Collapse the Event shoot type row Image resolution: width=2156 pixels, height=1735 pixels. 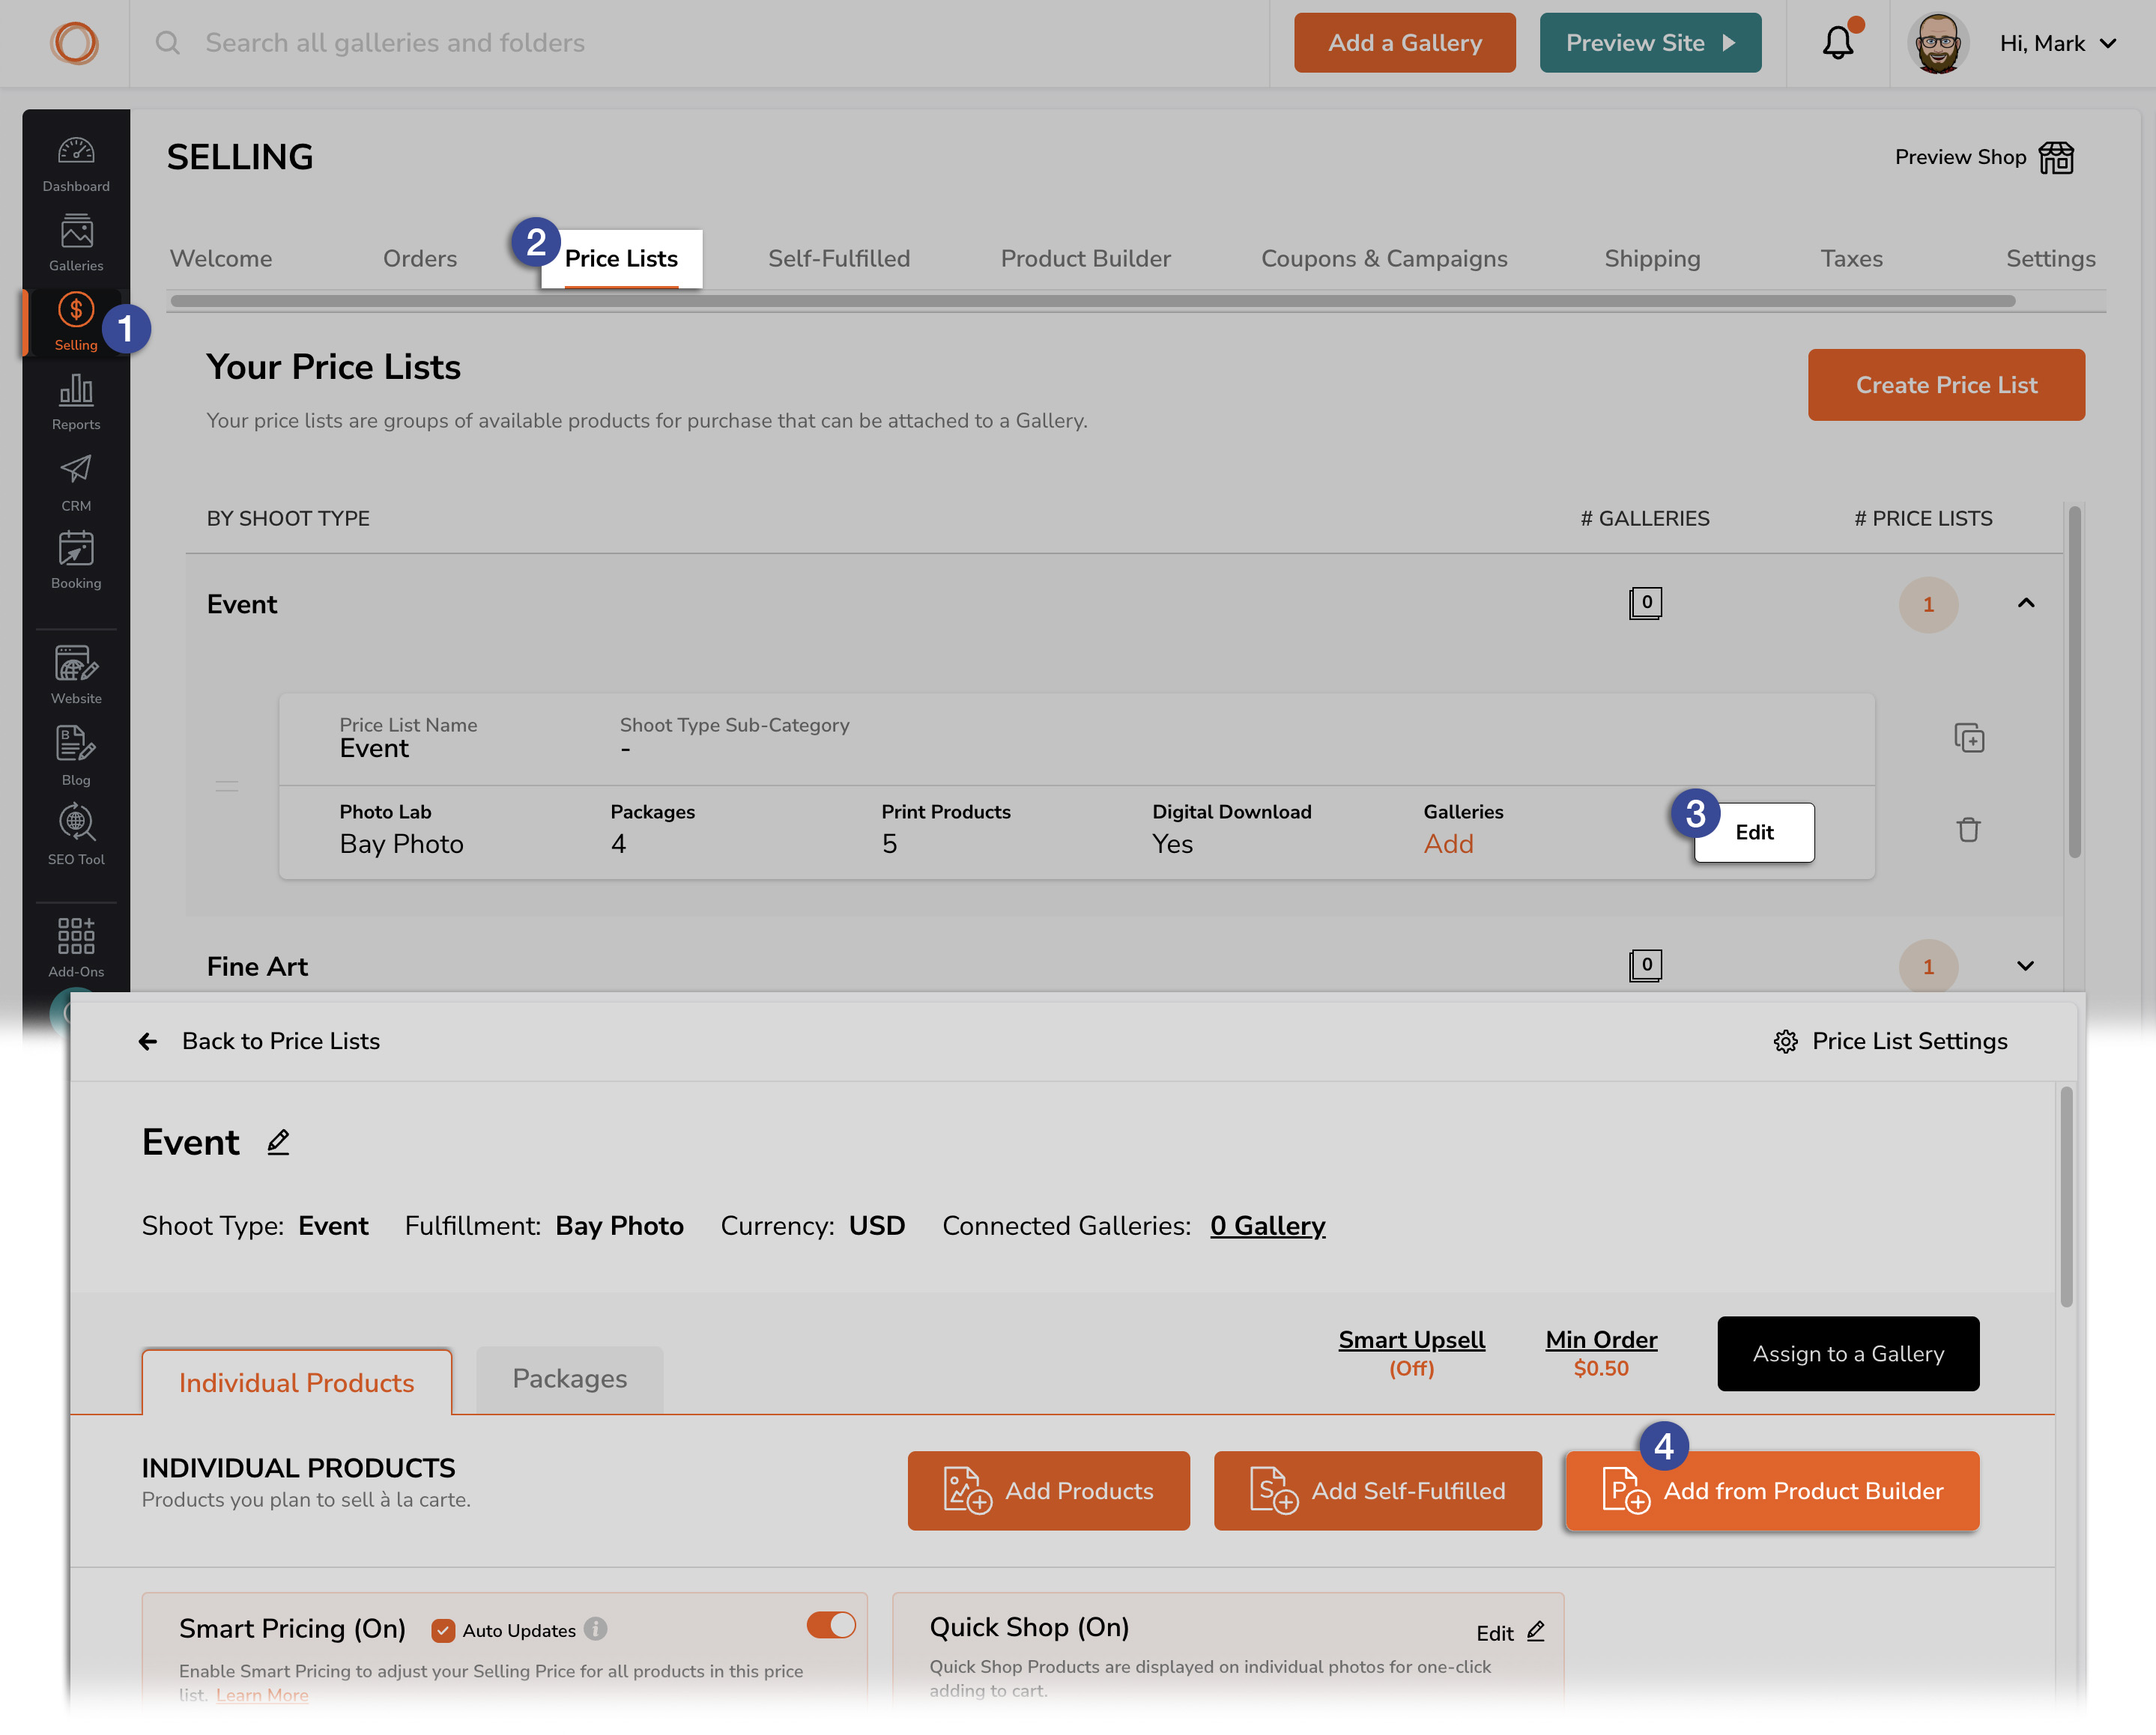(x=2025, y=604)
